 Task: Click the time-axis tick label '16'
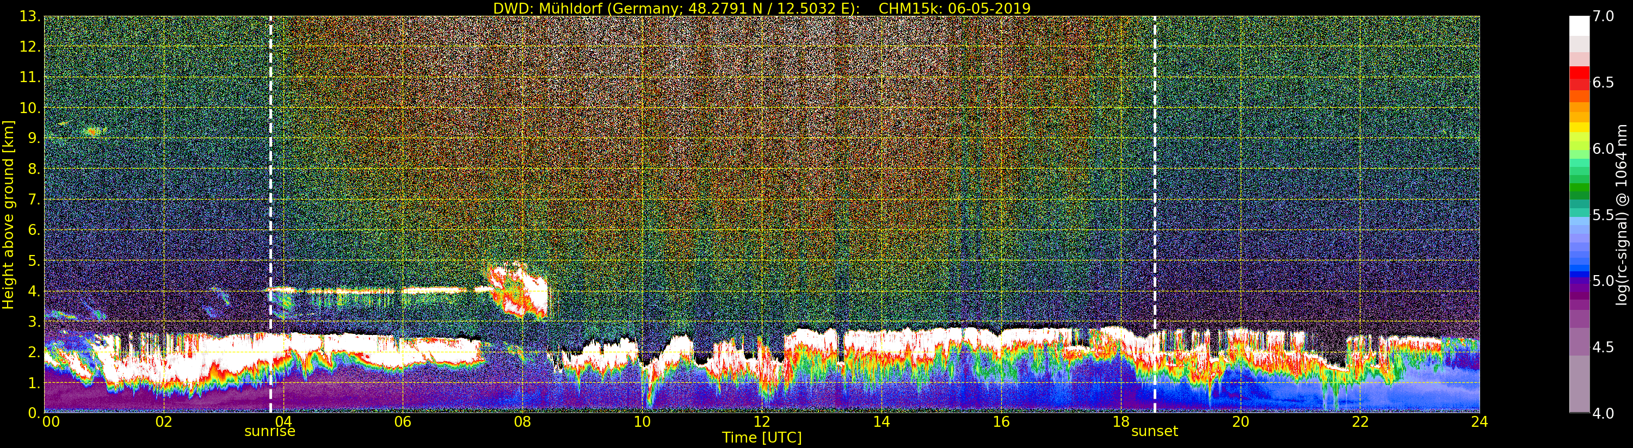1001,422
